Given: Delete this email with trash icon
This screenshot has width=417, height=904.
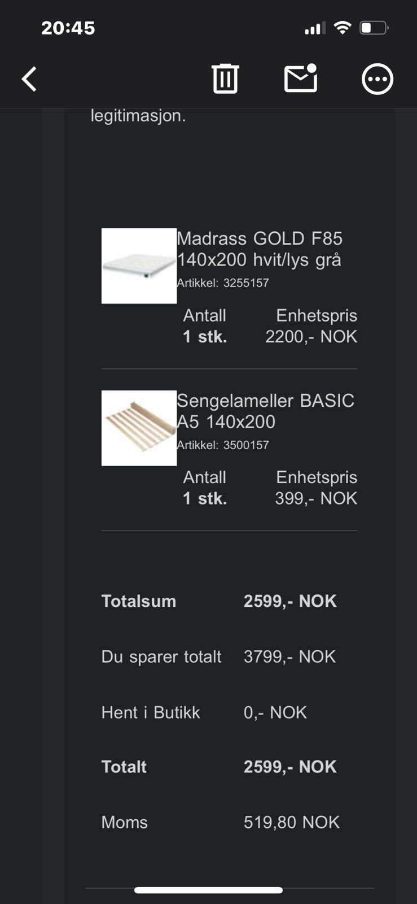Looking at the screenshot, I should (x=225, y=79).
